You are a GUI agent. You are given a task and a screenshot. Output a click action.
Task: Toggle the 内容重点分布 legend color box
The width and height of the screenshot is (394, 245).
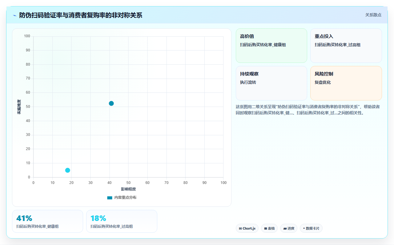(110, 198)
